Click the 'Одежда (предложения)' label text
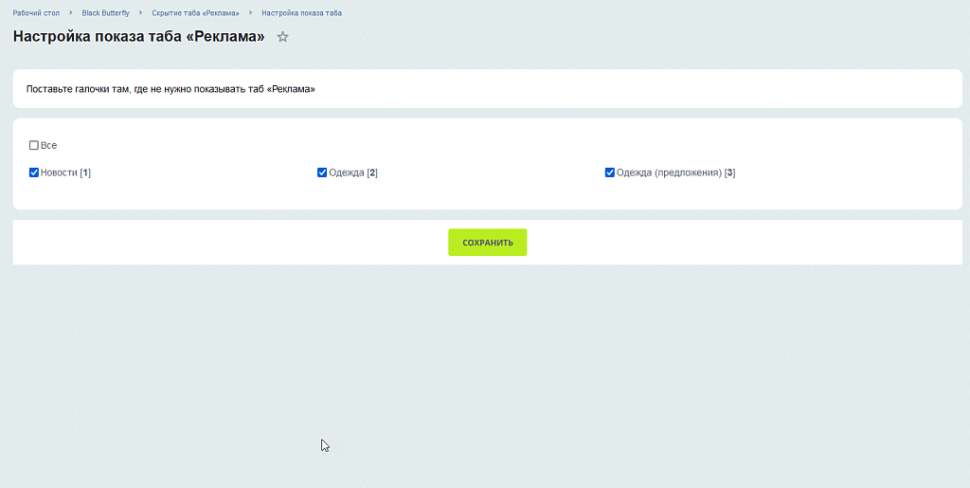This screenshot has width=970, height=488. pyautogui.click(x=669, y=172)
